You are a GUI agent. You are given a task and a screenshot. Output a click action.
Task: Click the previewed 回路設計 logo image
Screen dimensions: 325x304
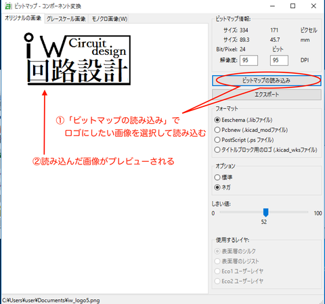(x=77, y=59)
